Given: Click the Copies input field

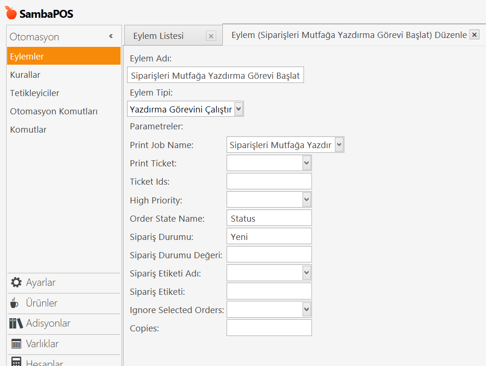Looking at the screenshot, I should coord(269,328).
